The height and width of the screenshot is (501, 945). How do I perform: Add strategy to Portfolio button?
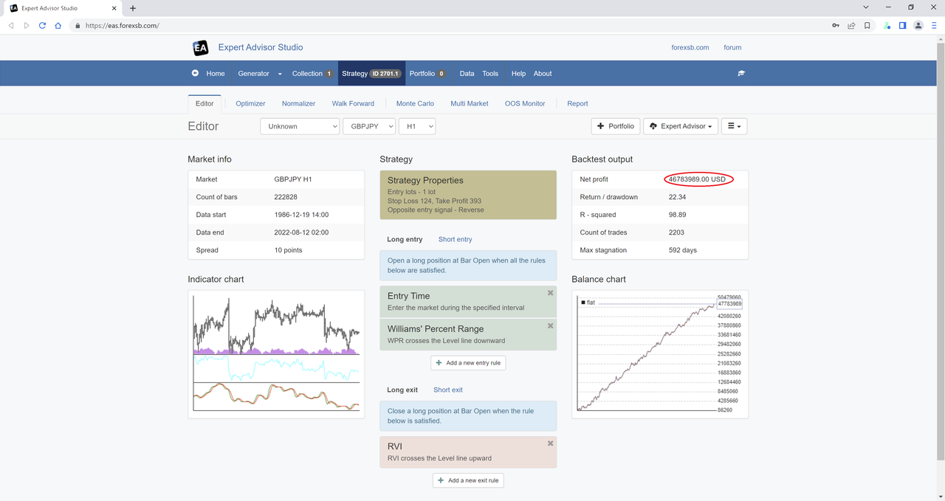tap(616, 126)
